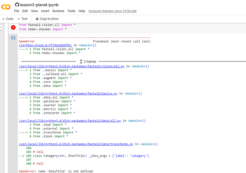
Task: Click the lesson3-planet.ipynb notebook title
Action: (x=39, y=5)
